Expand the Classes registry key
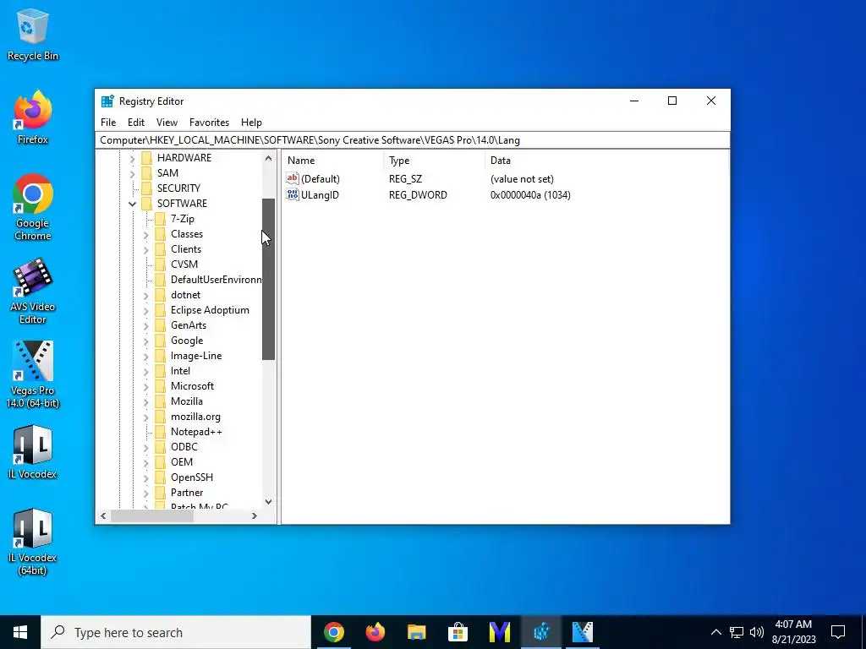 [145, 235]
